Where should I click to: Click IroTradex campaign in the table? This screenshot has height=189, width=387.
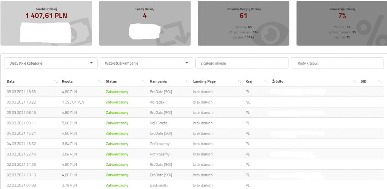click(157, 102)
